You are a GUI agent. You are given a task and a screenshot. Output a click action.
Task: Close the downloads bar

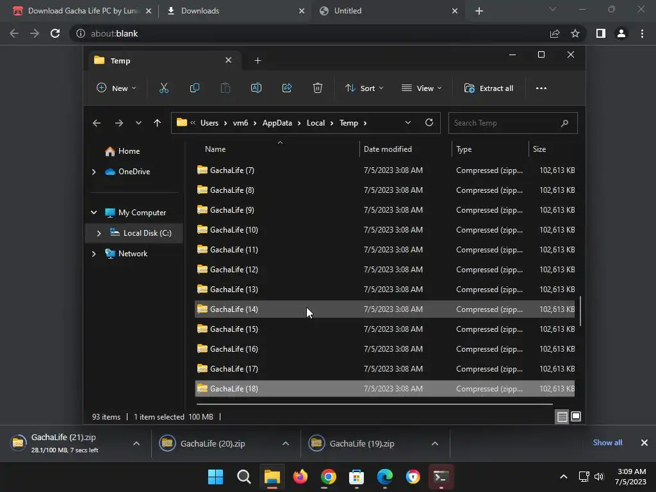[644, 443]
